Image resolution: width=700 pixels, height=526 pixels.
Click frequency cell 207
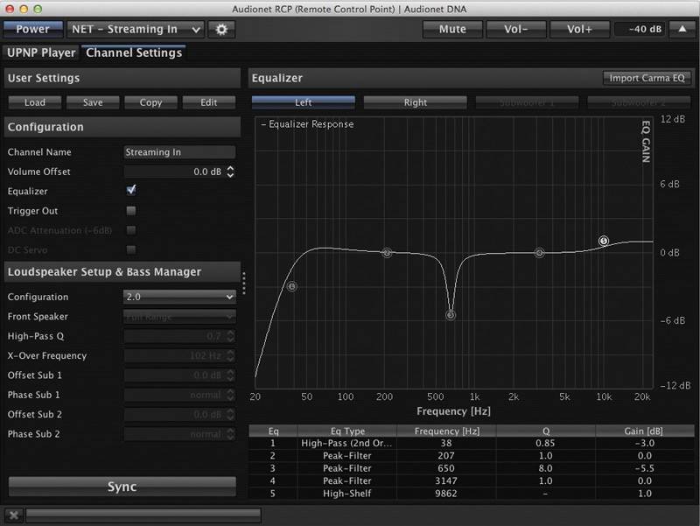[446, 456]
